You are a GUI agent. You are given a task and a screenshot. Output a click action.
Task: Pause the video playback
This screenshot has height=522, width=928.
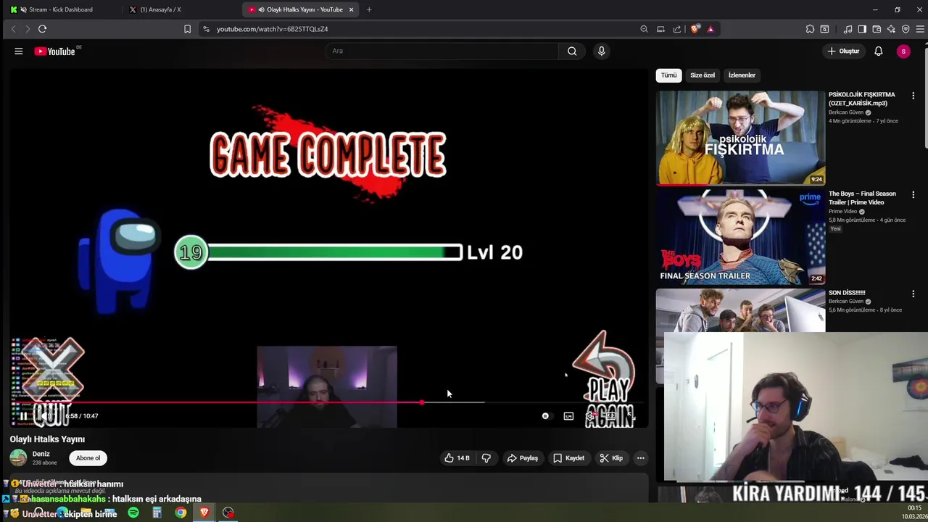[x=23, y=416]
